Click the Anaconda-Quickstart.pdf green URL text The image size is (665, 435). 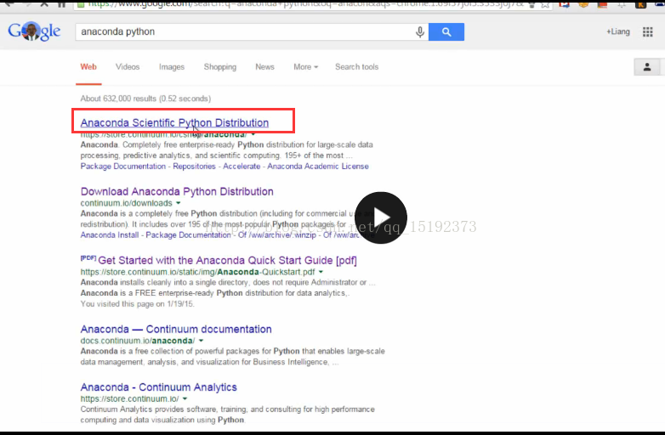pyautogui.click(x=197, y=272)
